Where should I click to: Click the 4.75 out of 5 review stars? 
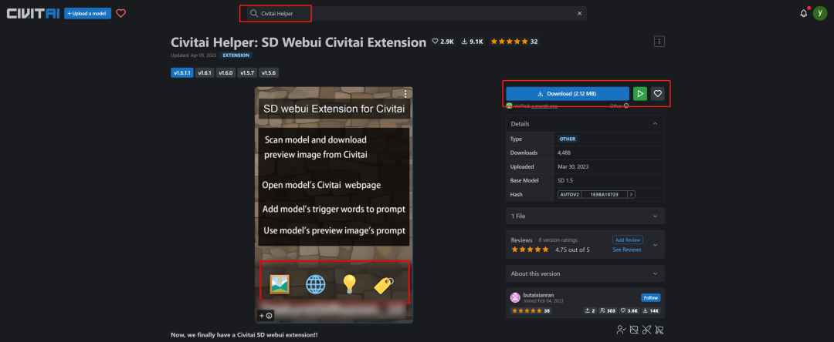tap(530, 250)
